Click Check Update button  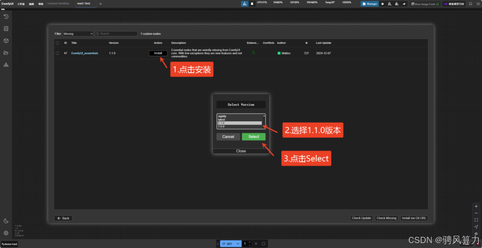pyautogui.click(x=361, y=218)
